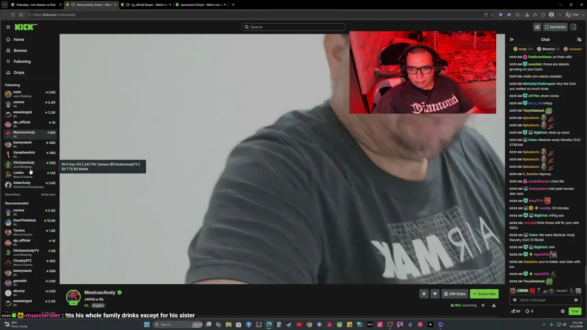Open gymskin in Recommended list
This screenshot has width=587, height=330.
coord(30,283)
